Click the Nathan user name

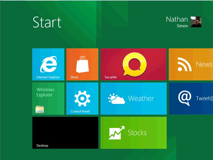click(177, 19)
